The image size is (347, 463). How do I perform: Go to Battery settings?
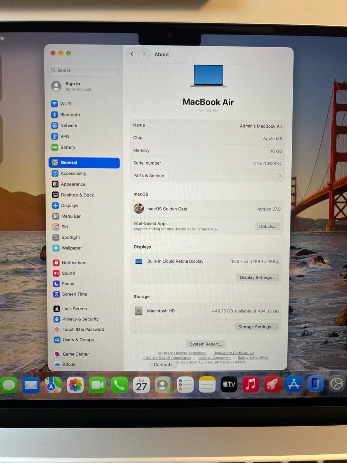(84, 147)
